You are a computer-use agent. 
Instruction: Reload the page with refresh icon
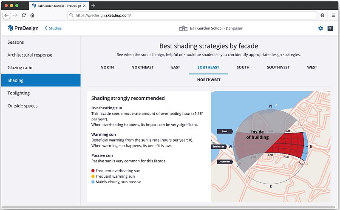pos(24,15)
